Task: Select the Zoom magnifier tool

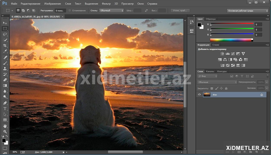Action: point(5,131)
